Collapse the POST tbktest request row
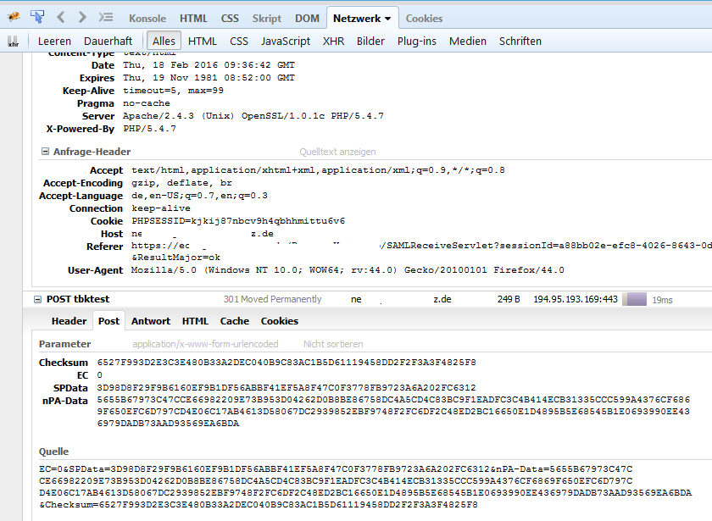 pos(37,299)
